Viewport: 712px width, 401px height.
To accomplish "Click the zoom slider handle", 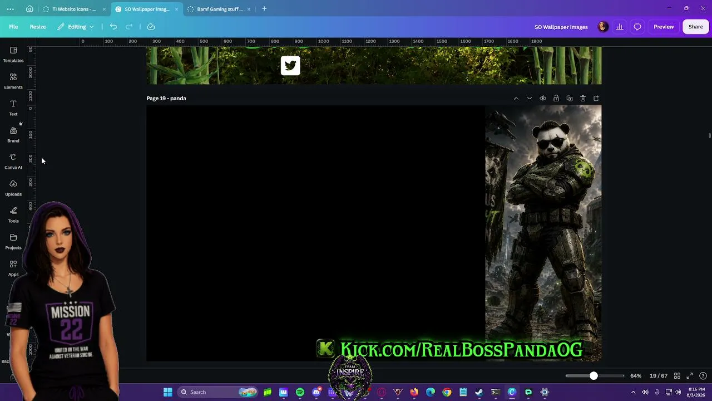I will [x=594, y=376].
